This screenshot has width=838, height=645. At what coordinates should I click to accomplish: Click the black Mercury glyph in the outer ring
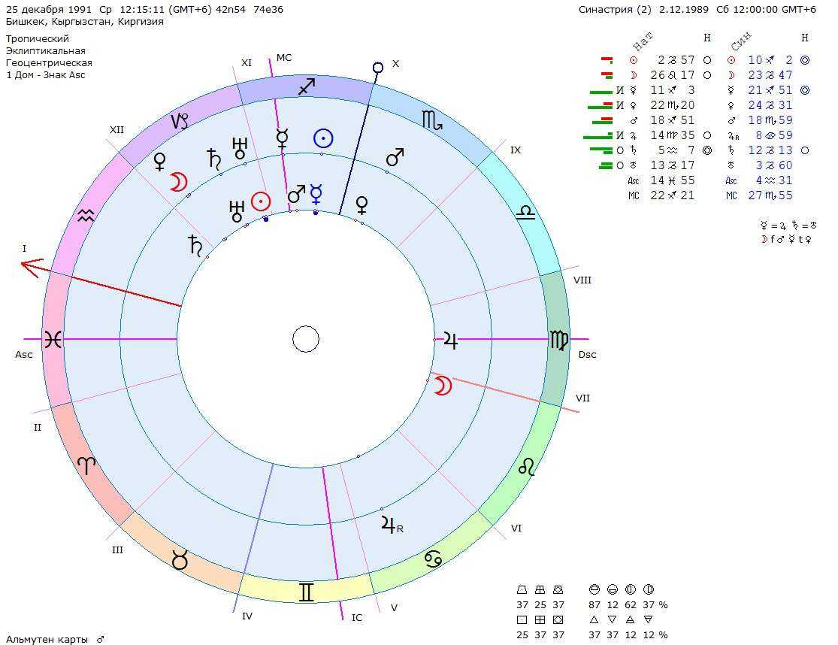[282, 138]
